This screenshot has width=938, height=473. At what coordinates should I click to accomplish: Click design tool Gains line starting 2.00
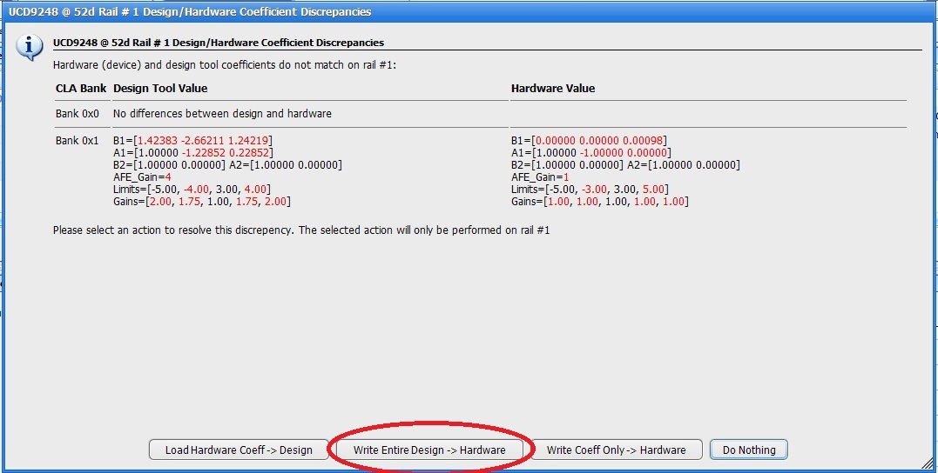click(201, 202)
